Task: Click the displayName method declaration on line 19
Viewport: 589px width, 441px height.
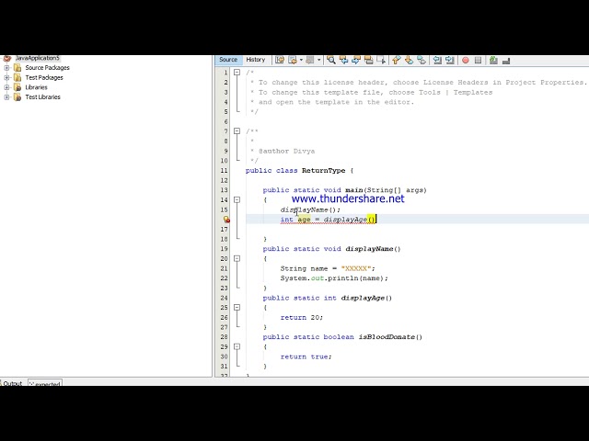Action: point(373,249)
